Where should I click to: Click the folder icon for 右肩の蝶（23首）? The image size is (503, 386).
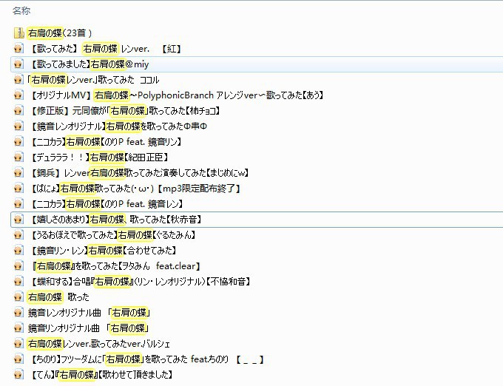[x=18, y=33]
